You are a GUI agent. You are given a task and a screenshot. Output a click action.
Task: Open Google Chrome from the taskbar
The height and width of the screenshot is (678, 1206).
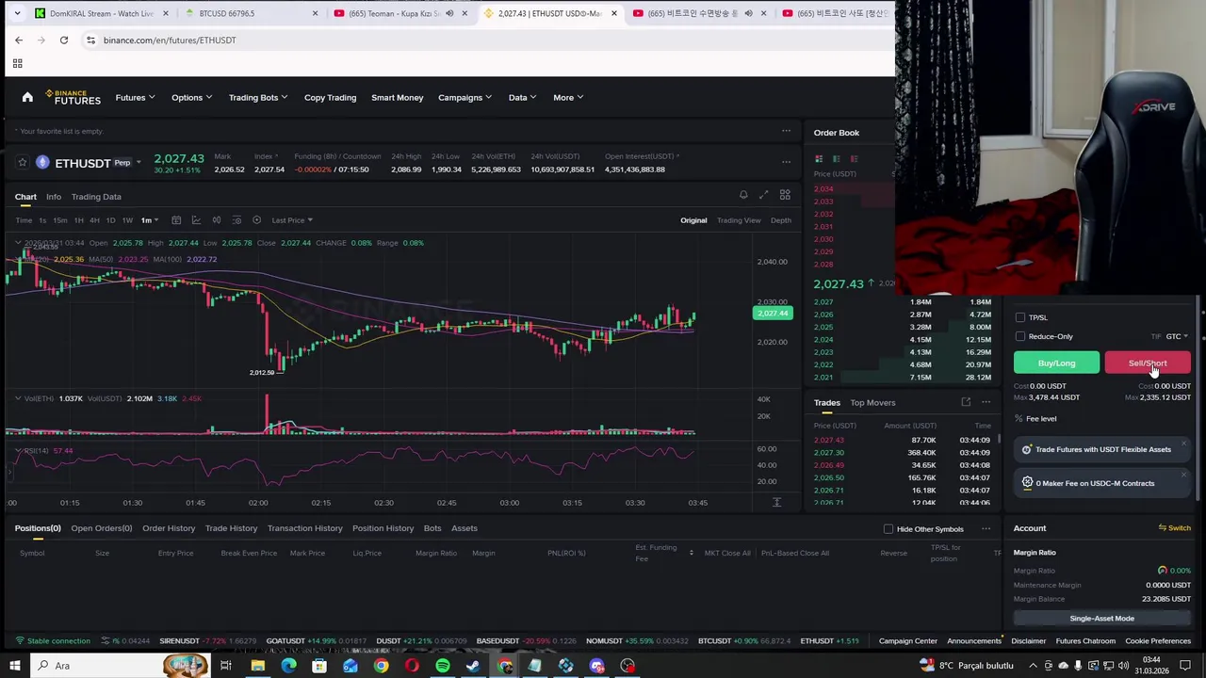tap(381, 666)
